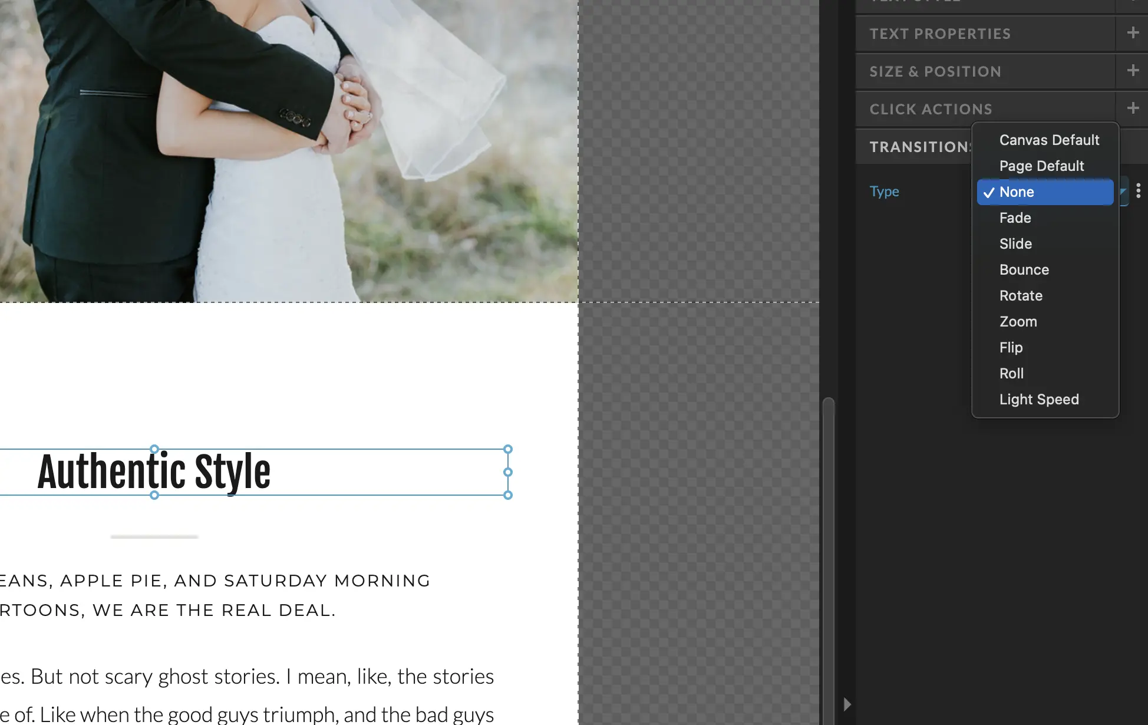Select None as the transition type
Viewport: 1148px width, 725px height.
[x=1016, y=192]
